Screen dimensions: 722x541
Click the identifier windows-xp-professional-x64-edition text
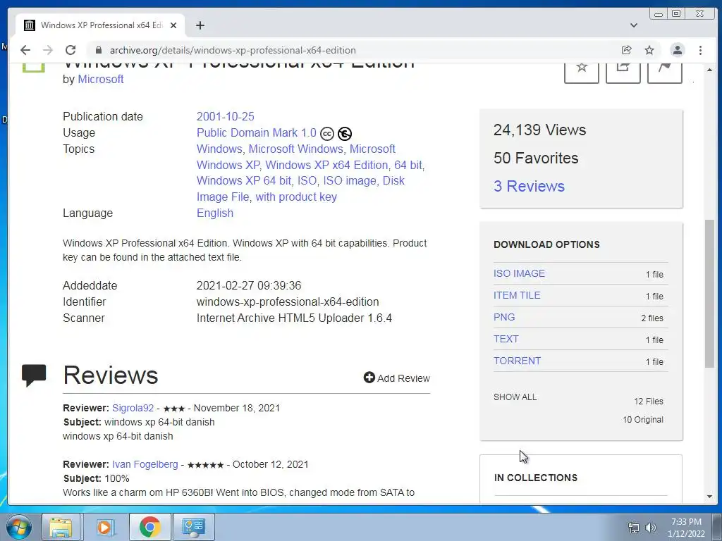(288, 301)
